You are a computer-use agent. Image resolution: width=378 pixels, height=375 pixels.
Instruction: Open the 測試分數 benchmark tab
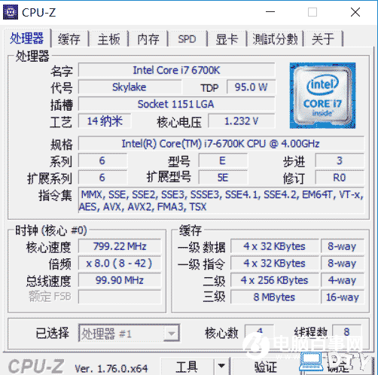click(276, 39)
